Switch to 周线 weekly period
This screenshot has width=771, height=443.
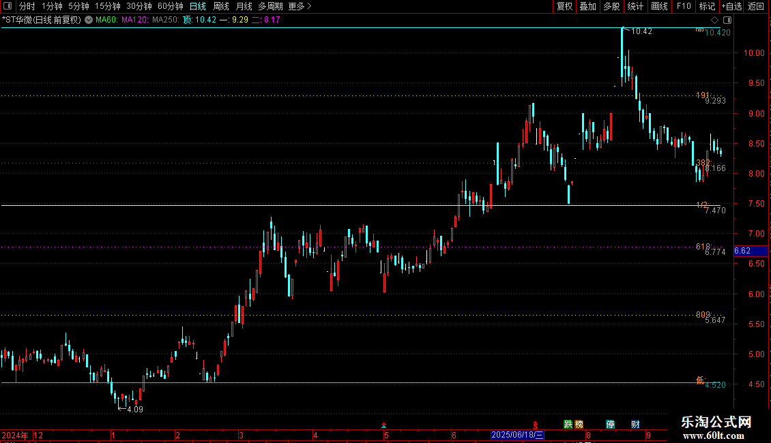221,6
